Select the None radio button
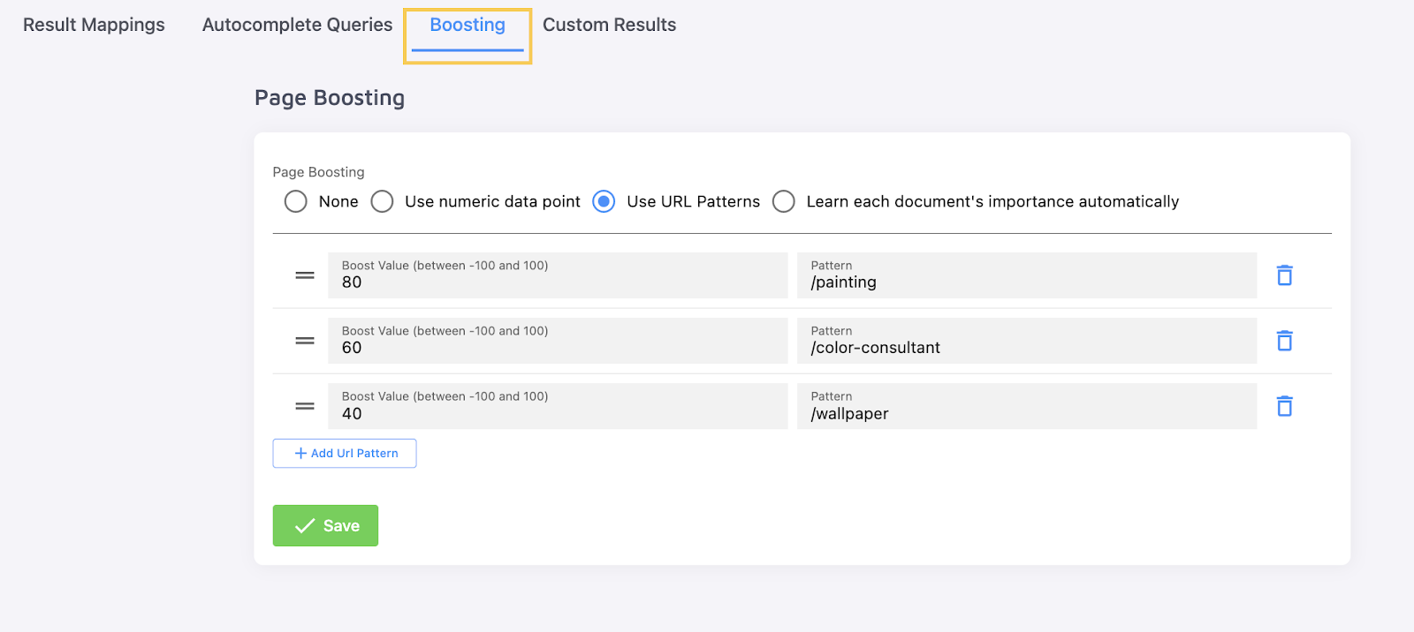This screenshot has height=632, width=1414. 296,201
